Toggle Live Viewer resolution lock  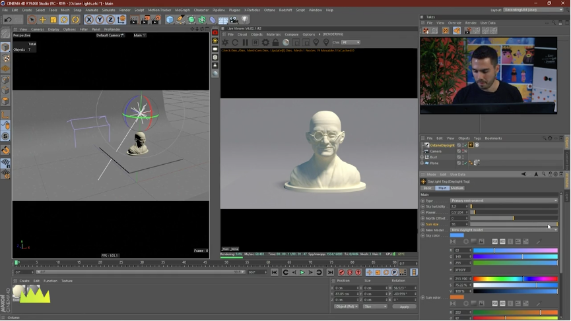[x=276, y=43]
